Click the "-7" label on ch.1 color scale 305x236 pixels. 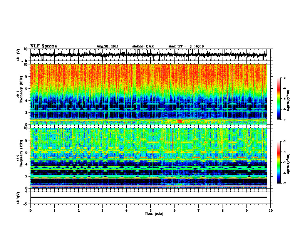click(x=284, y=120)
